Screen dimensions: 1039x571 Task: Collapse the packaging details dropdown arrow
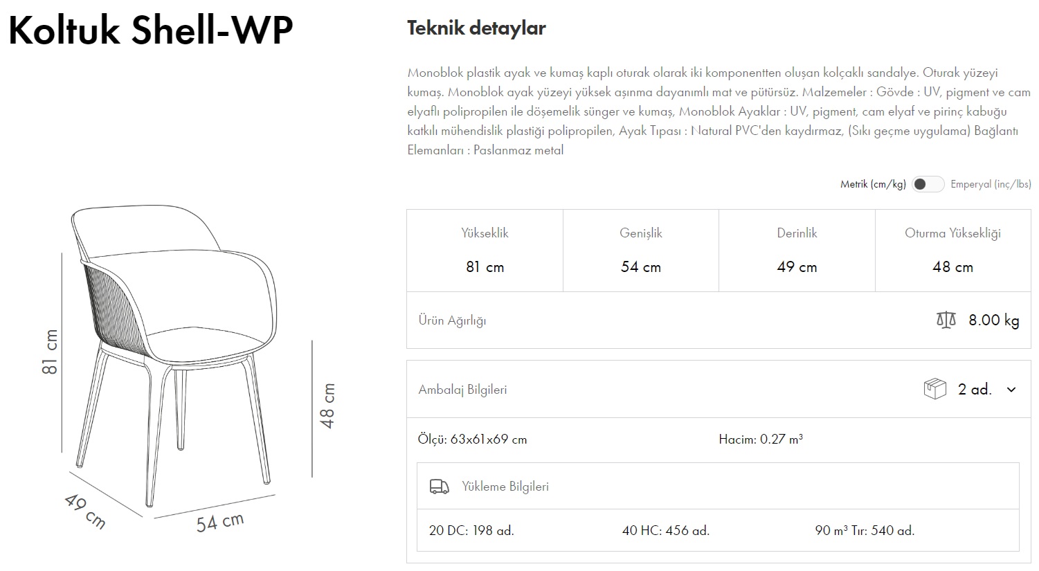tap(1010, 389)
